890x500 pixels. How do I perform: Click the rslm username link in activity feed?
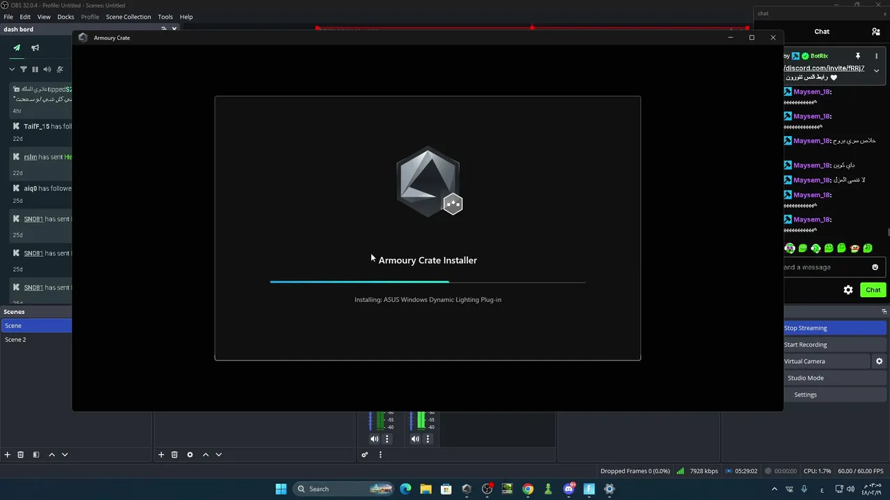31,157
